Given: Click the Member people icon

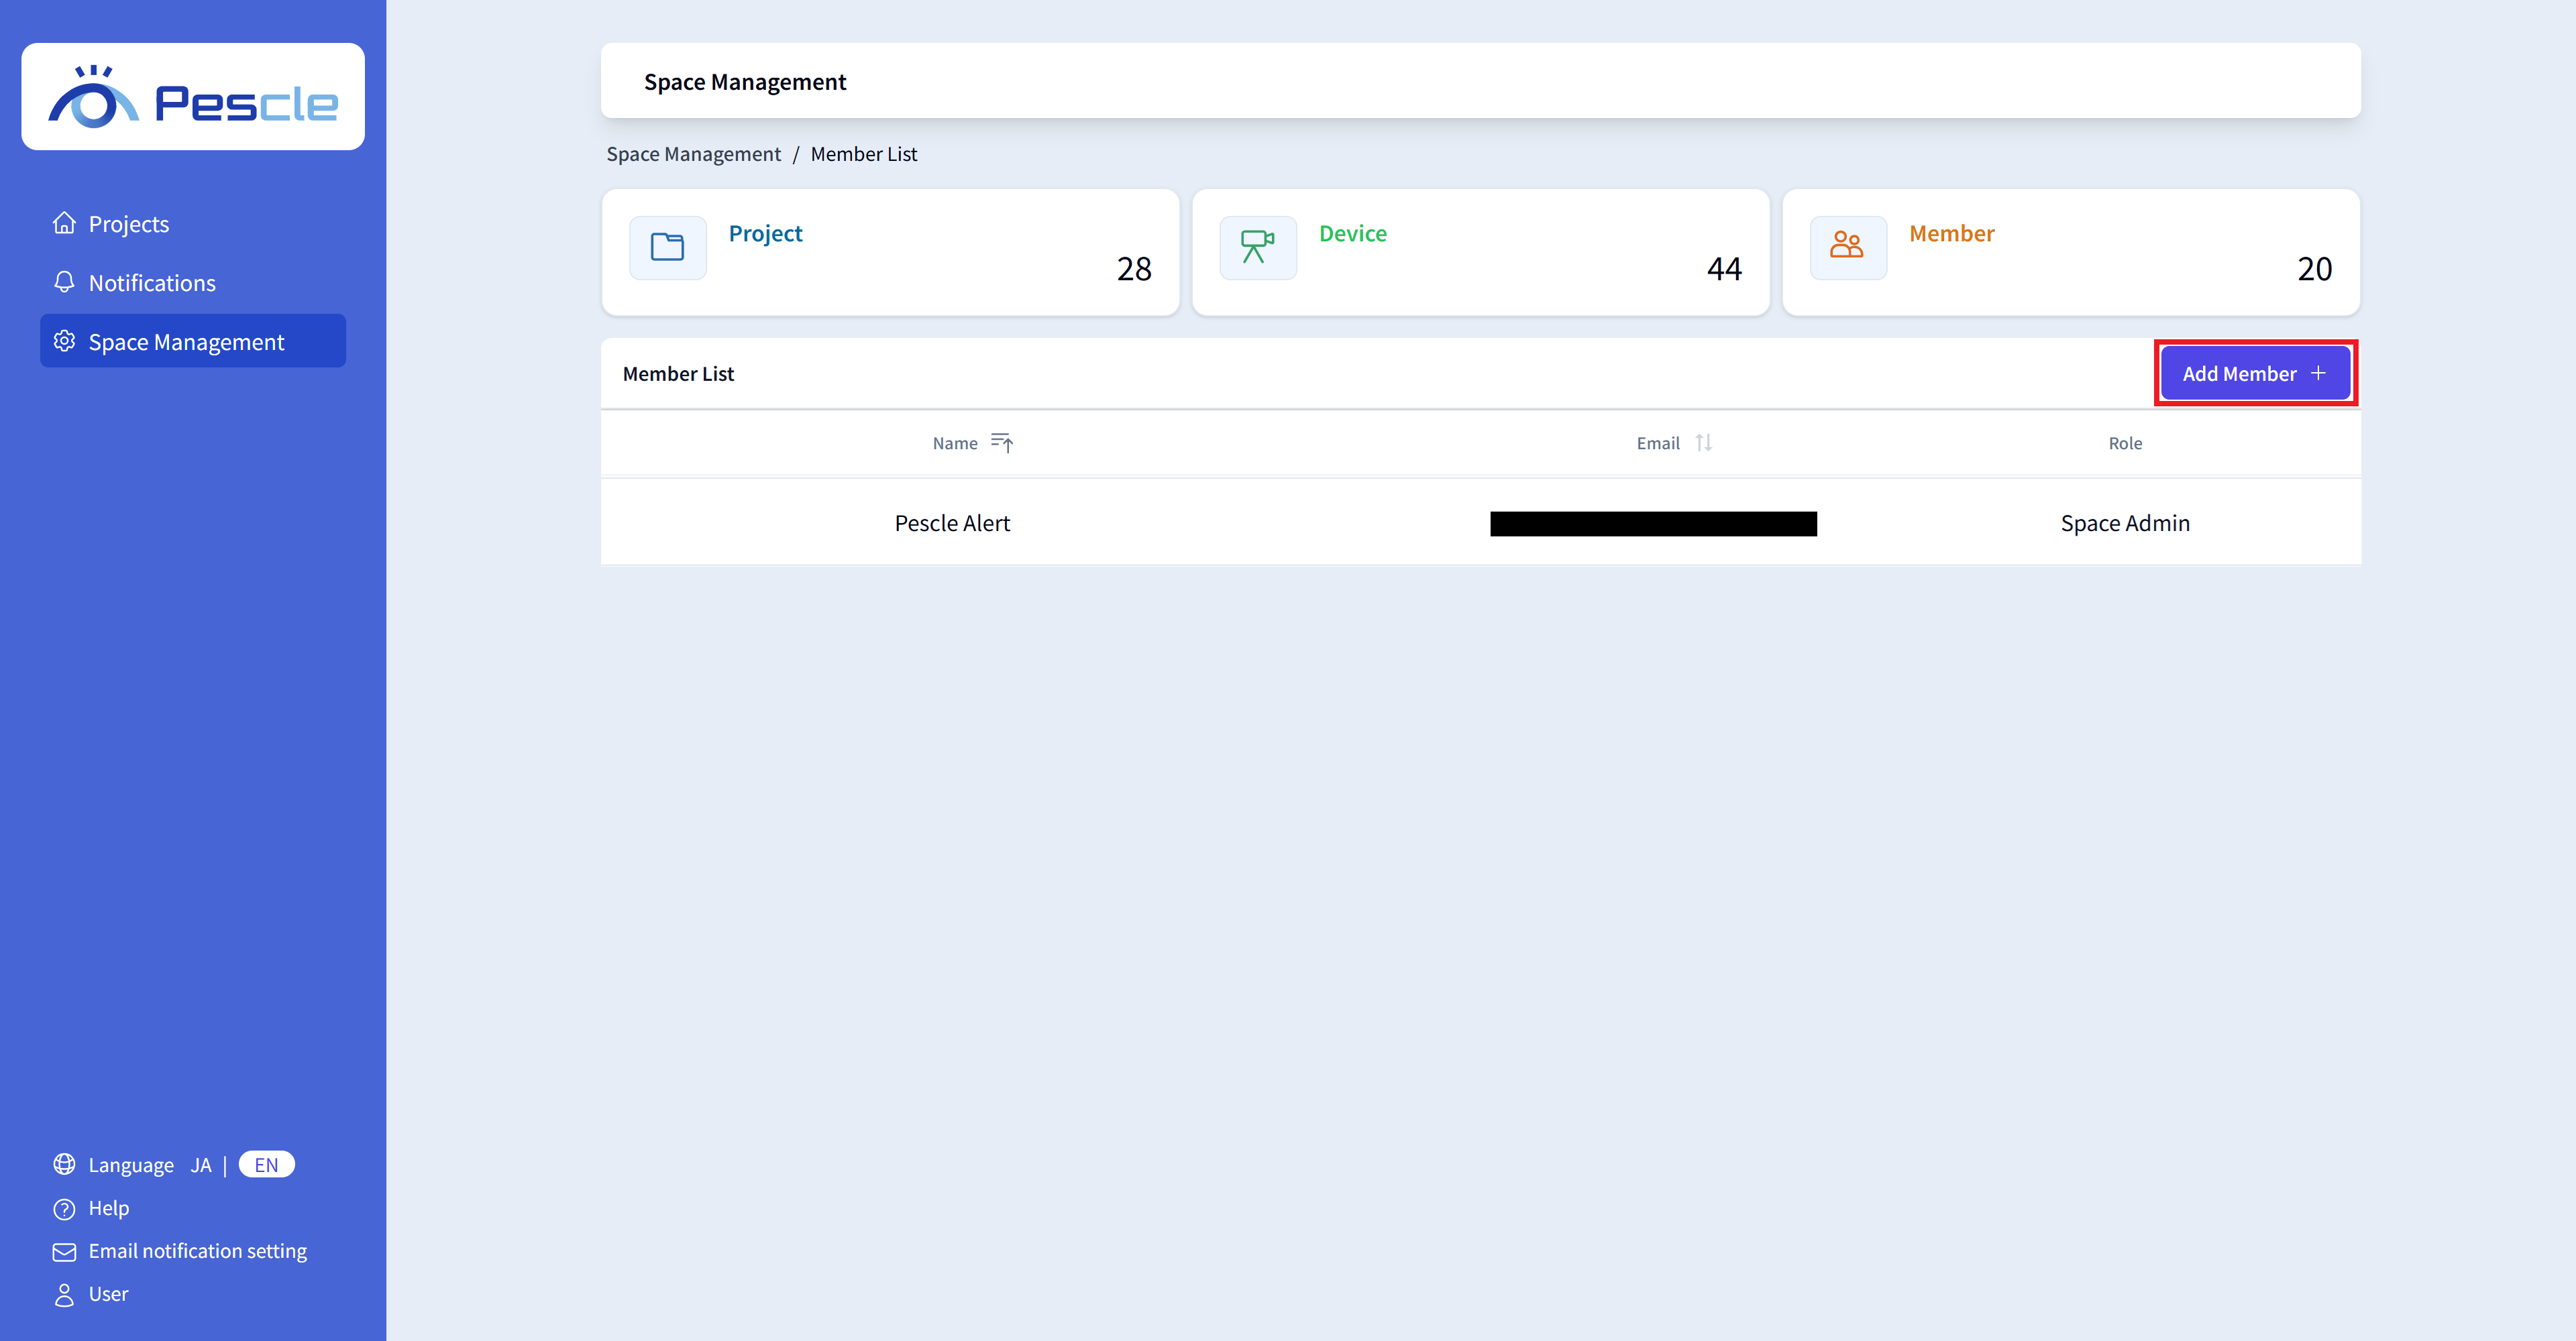Looking at the screenshot, I should (1847, 247).
